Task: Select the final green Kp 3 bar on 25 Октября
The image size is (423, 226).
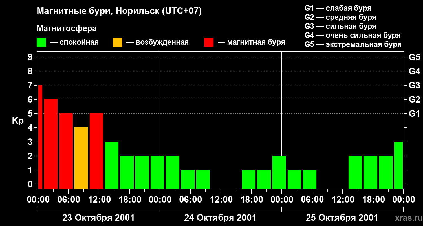Action: click(x=398, y=165)
